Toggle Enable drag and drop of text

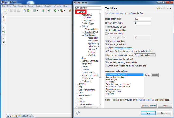coord(106,59)
